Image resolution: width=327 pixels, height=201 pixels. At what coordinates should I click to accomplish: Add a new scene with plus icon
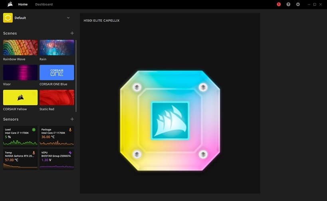pyautogui.click(x=72, y=33)
